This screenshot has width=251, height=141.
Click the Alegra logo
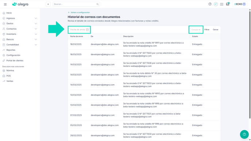(x=20, y=4)
